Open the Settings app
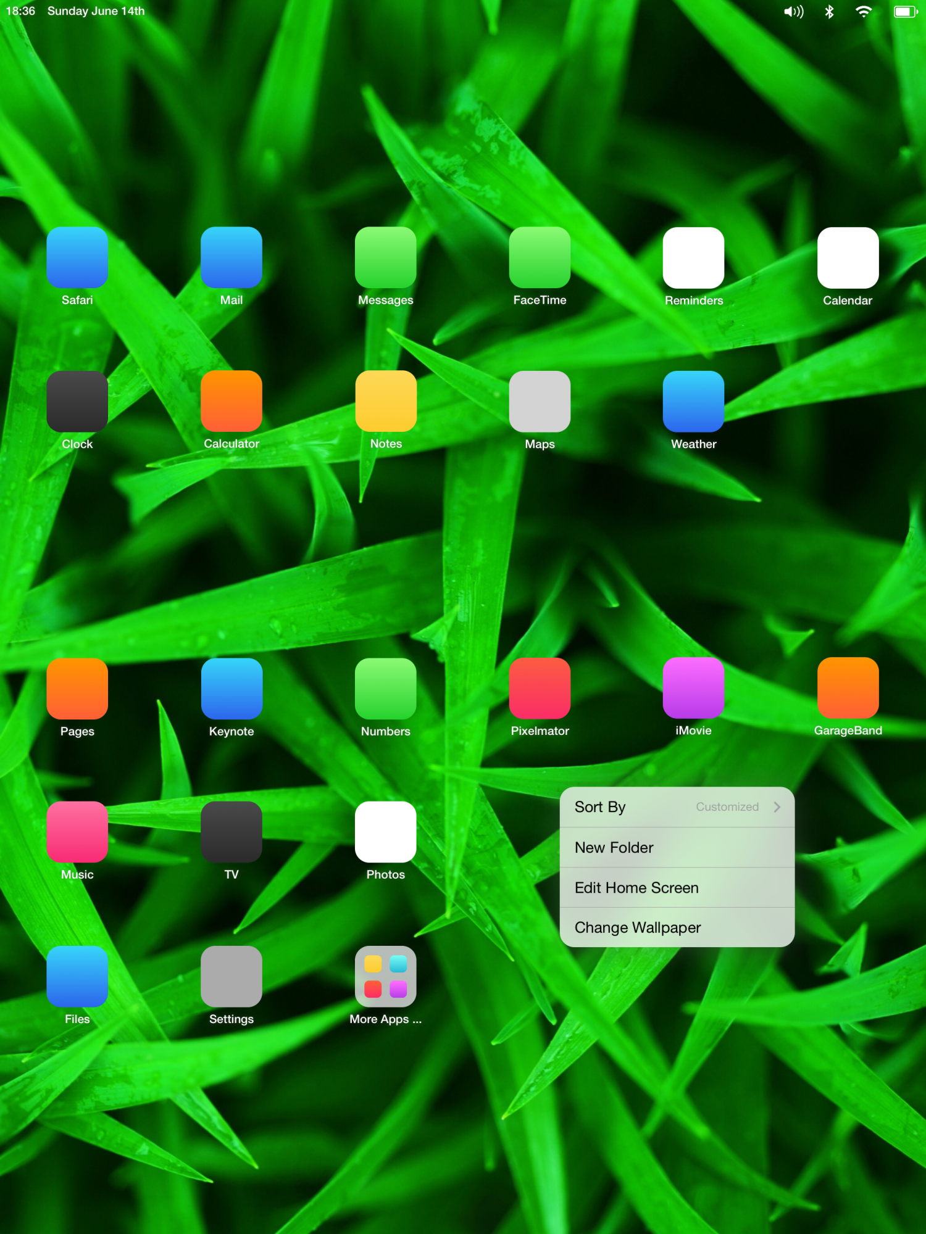The height and width of the screenshot is (1234, 926). pyautogui.click(x=231, y=977)
